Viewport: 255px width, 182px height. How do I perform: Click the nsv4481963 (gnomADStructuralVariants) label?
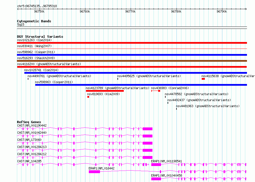(208, 106)
